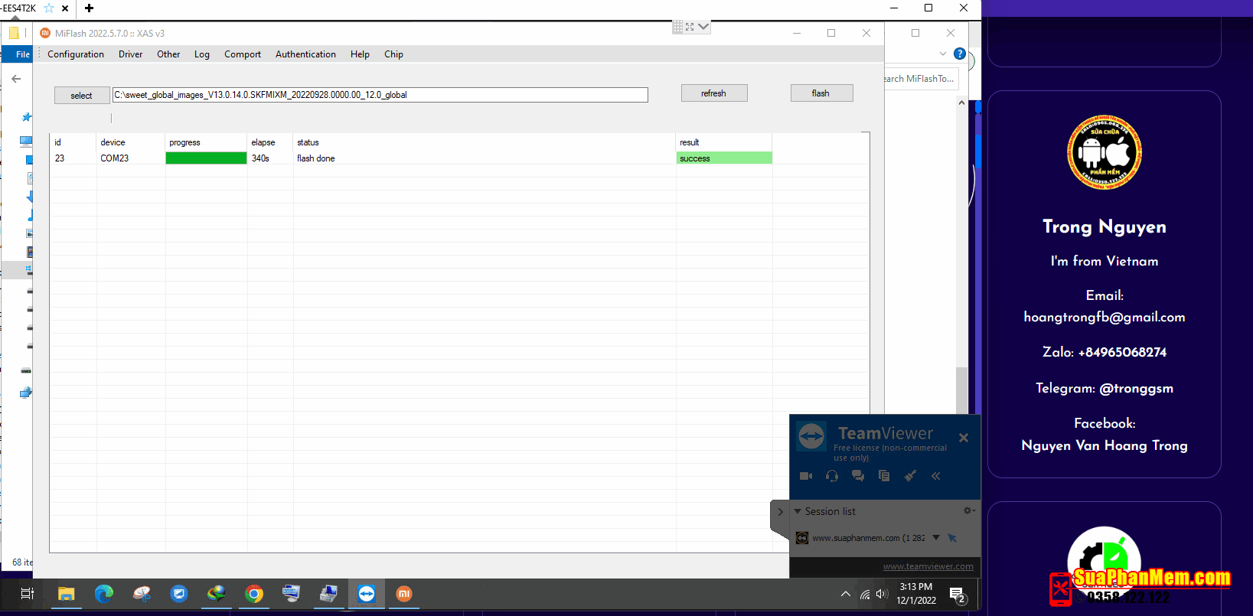
Task: Open the TeamViewer chat icon
Action: point(858,476)
